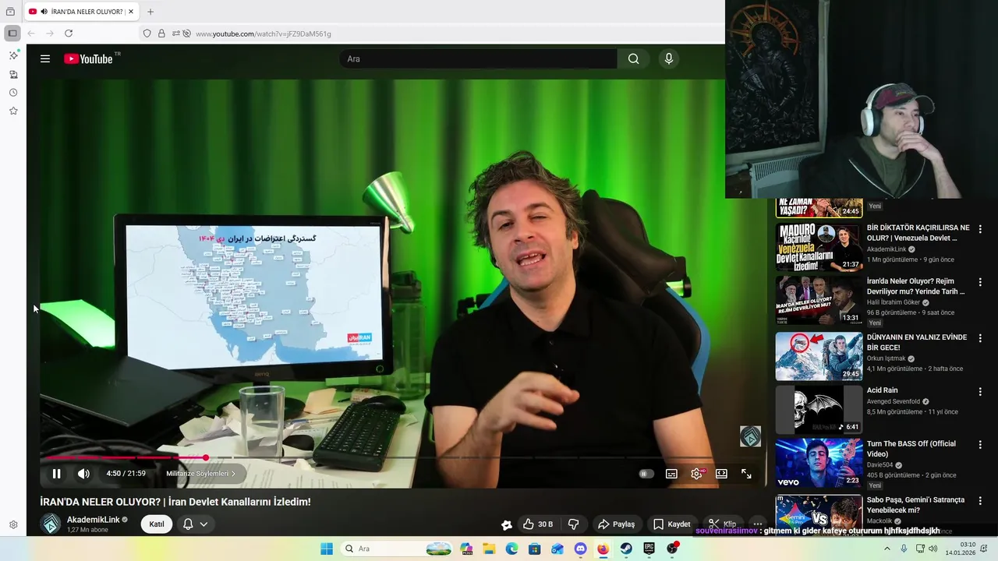This screenshot has width=998, height=561.
Task: Open Epic Games Launcher from taskbar
Action: click(x=649, y=549)
